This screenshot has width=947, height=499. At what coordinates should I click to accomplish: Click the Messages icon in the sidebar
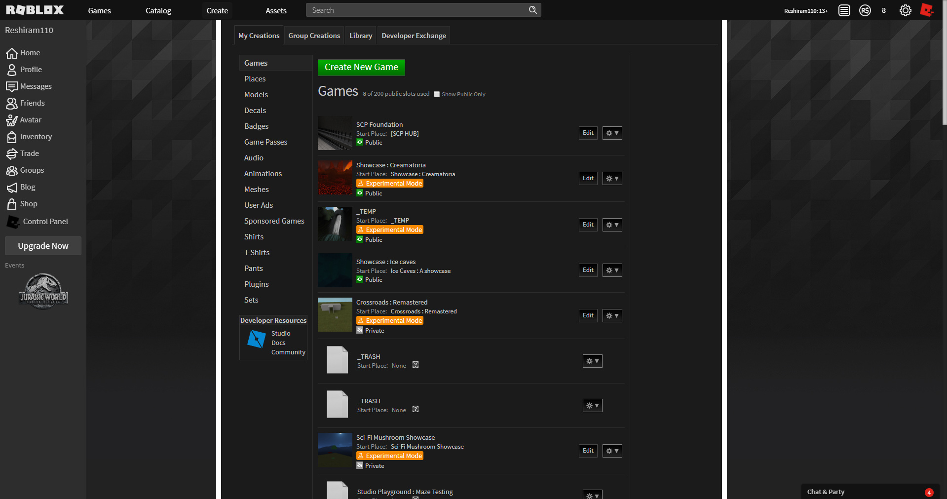[12, 86]
